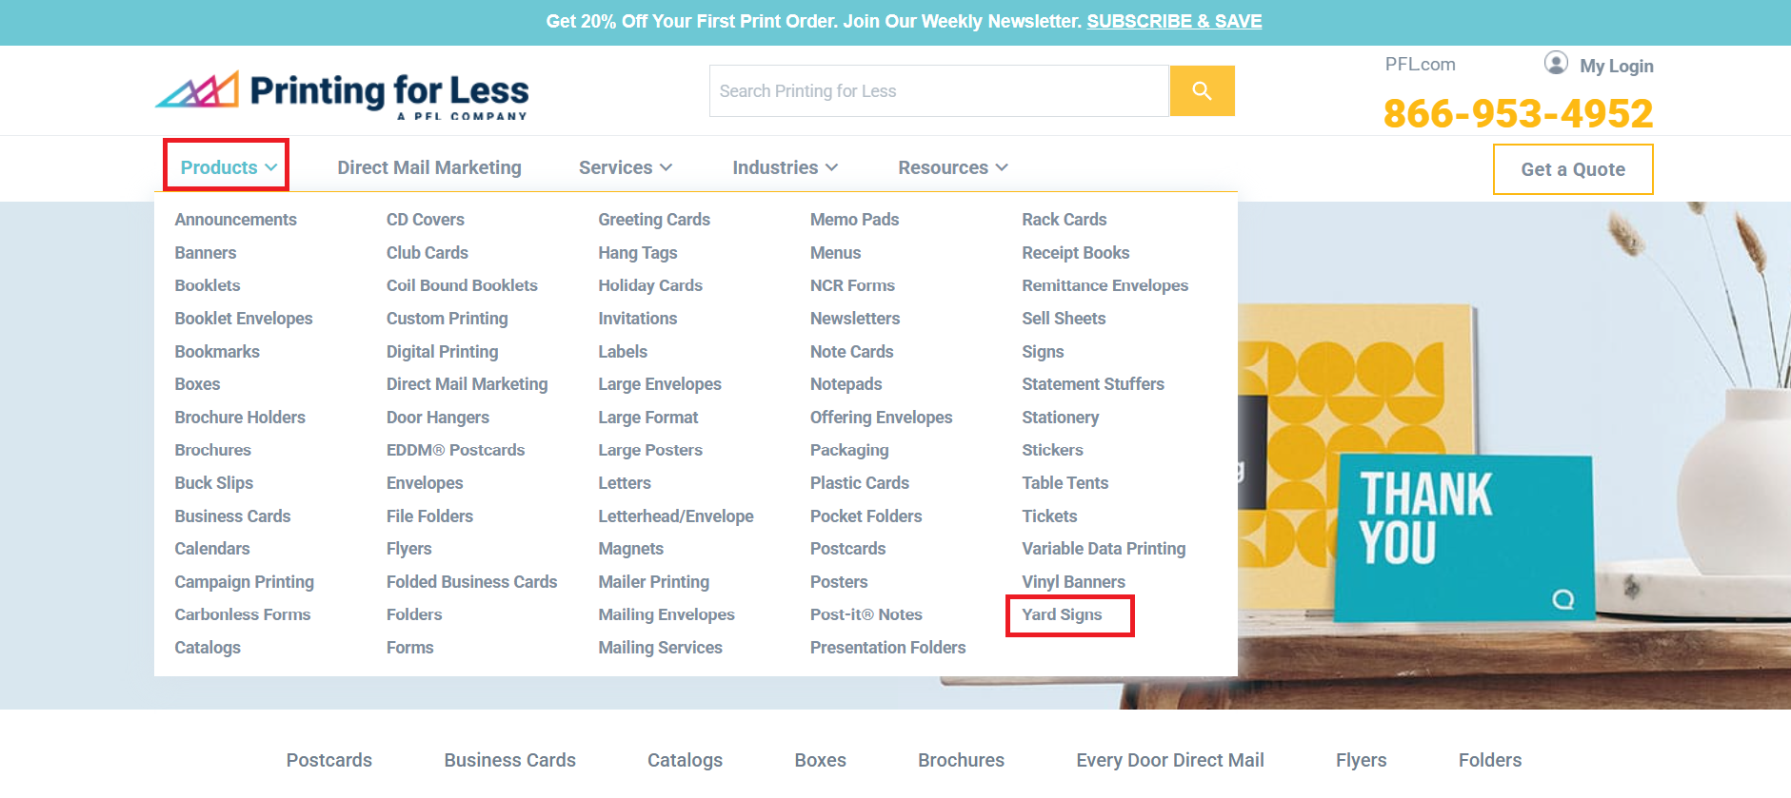Choose EDDM Postcards from the menu
Screen dimensions: 1791x798
pyautogui.click(x=455, y=450)
